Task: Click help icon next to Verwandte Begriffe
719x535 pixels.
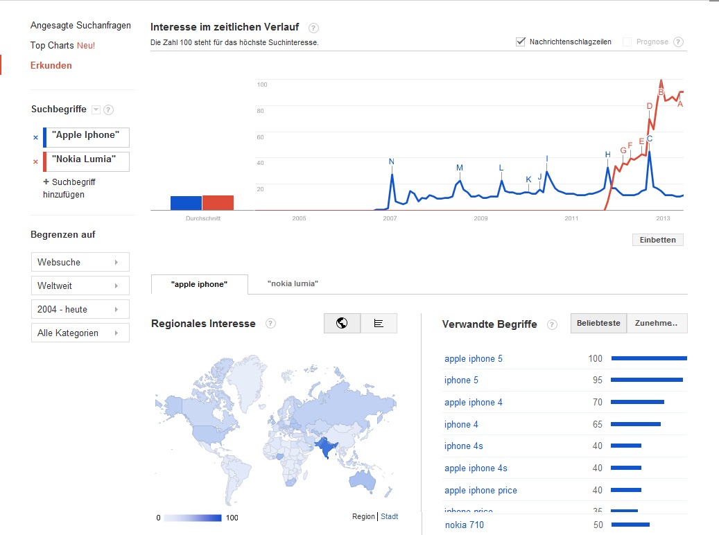Action: coord(552,324)
